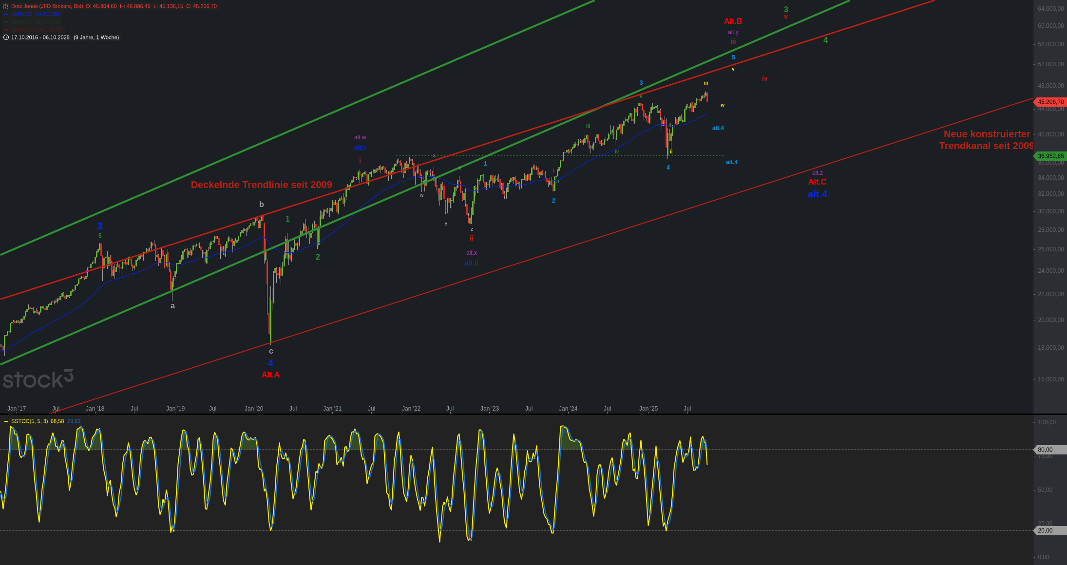The height and width of the screenshot is (565, 1067).
Task: Click the stock3 watermark logo
Action: coord(38,379)
